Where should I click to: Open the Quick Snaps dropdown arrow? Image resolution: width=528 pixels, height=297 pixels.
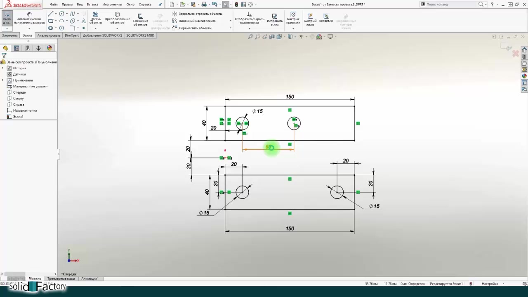pyautogui.click(x=293, y=28)
